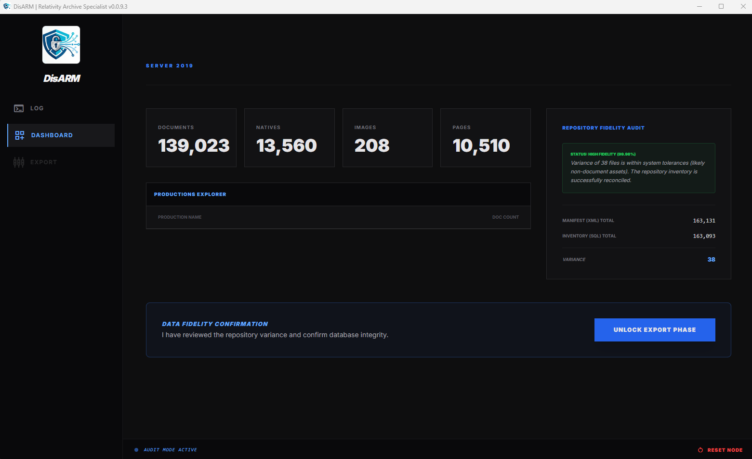Image resolution: width=752 pixels, height=459 pixels.
Task: Click the app icon in title bar
Action: (7, 7)
